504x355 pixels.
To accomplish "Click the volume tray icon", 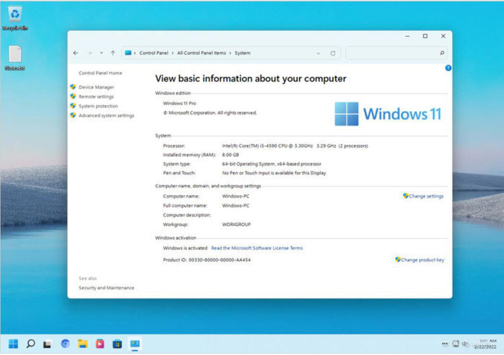I will pyautogui.click(x=465, y=344).
